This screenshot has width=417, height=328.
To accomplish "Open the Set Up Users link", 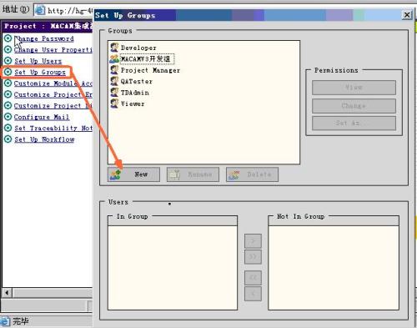I will 38,61.
